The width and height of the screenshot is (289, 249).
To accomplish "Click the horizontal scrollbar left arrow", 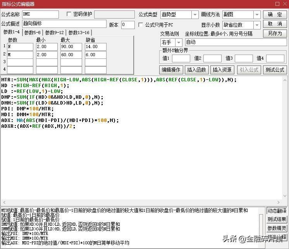I will [x=4, y=202].
